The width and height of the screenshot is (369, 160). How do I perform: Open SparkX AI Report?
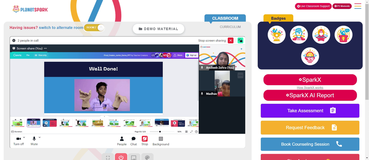310,95
